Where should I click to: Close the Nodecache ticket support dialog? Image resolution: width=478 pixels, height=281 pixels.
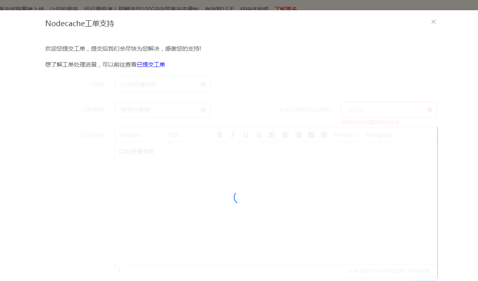433,22
